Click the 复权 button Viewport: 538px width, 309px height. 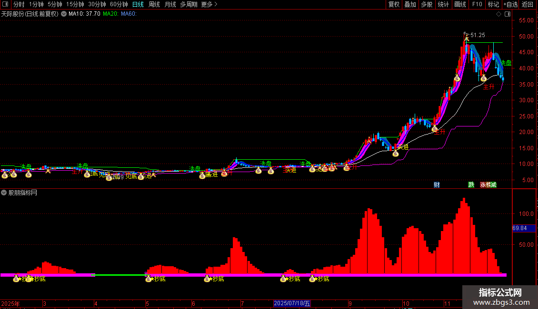(394, 4)
